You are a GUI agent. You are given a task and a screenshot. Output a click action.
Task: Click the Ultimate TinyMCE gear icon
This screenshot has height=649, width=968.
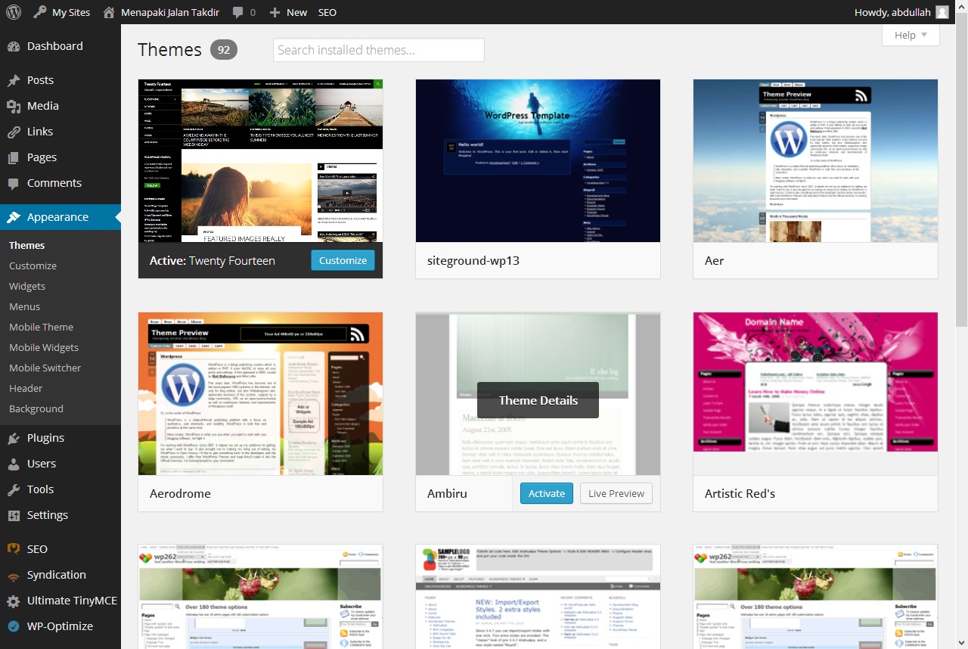point(14,601)
